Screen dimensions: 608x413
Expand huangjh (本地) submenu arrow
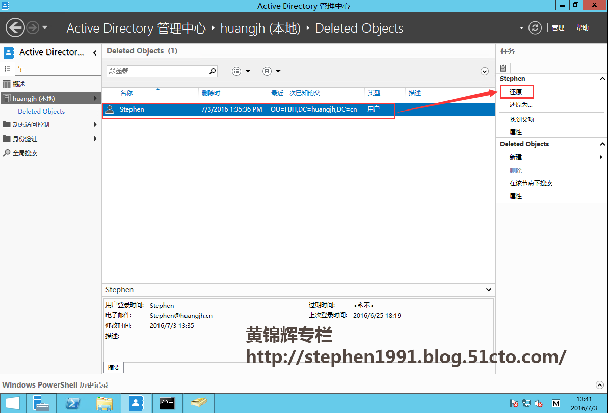click(x=95, y=98)
